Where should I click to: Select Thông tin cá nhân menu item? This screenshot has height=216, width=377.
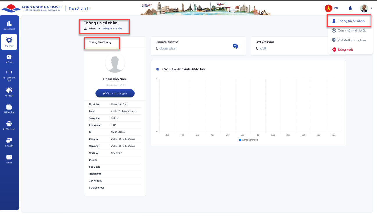[351, 21]
